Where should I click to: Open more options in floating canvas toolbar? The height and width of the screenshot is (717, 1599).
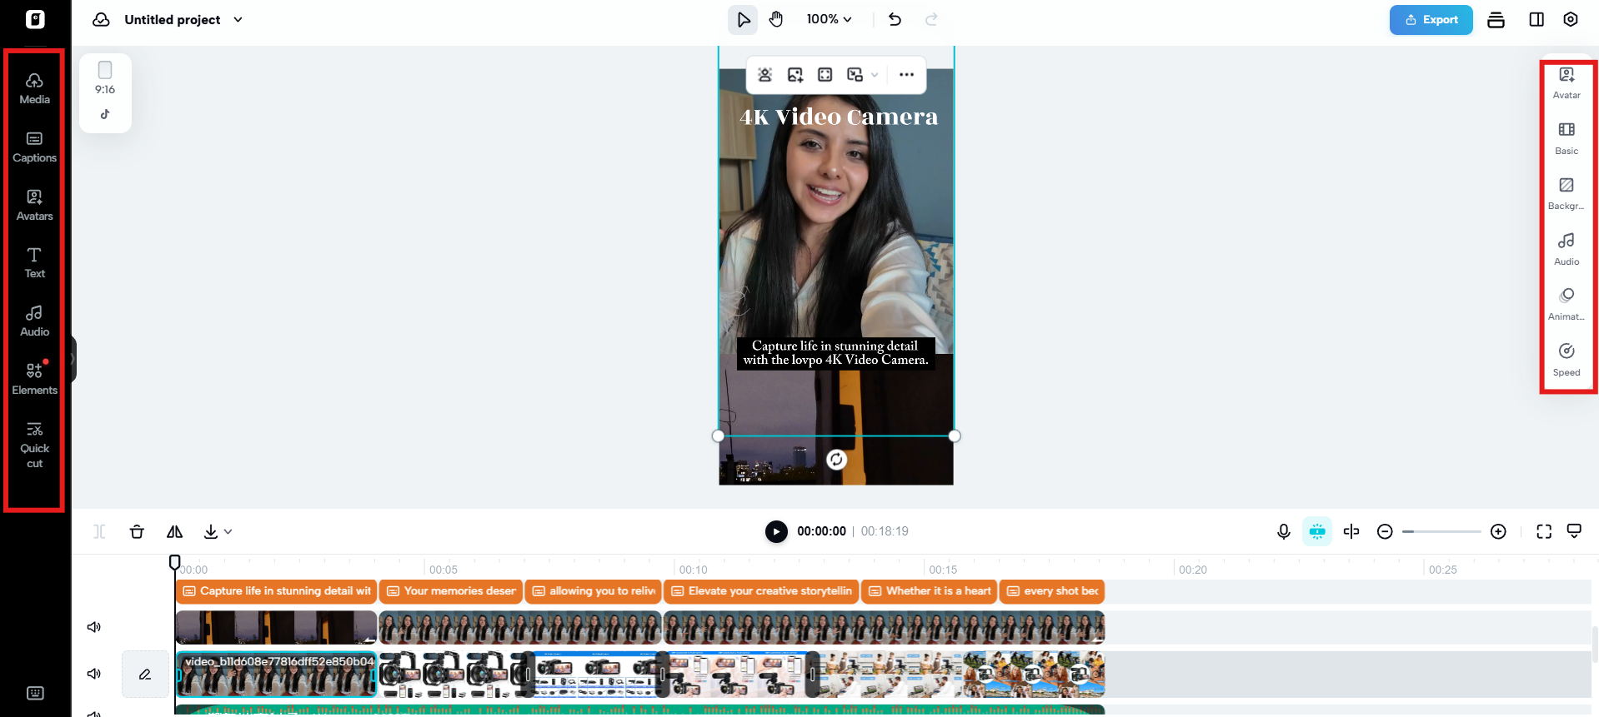click(x=906, y=75)
